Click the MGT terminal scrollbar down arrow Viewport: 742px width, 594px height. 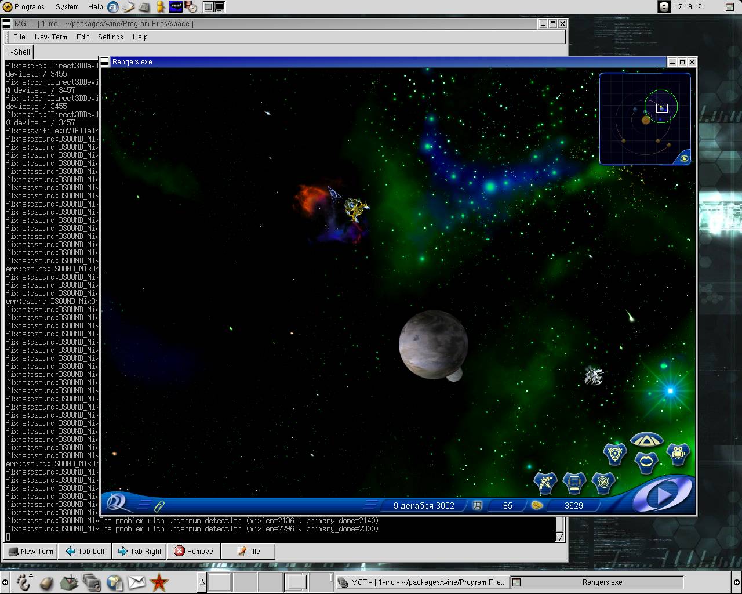point(559,537)
